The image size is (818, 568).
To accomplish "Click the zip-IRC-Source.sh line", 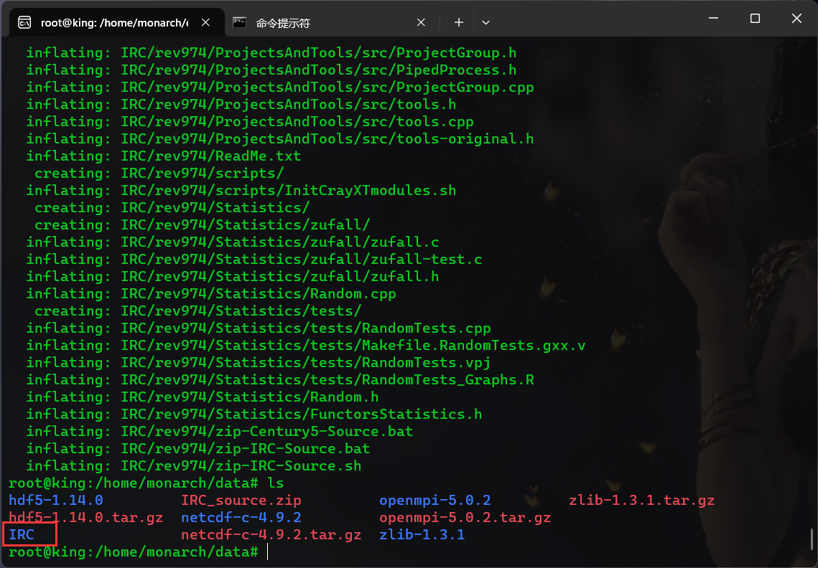I will (x=194, y=465).
